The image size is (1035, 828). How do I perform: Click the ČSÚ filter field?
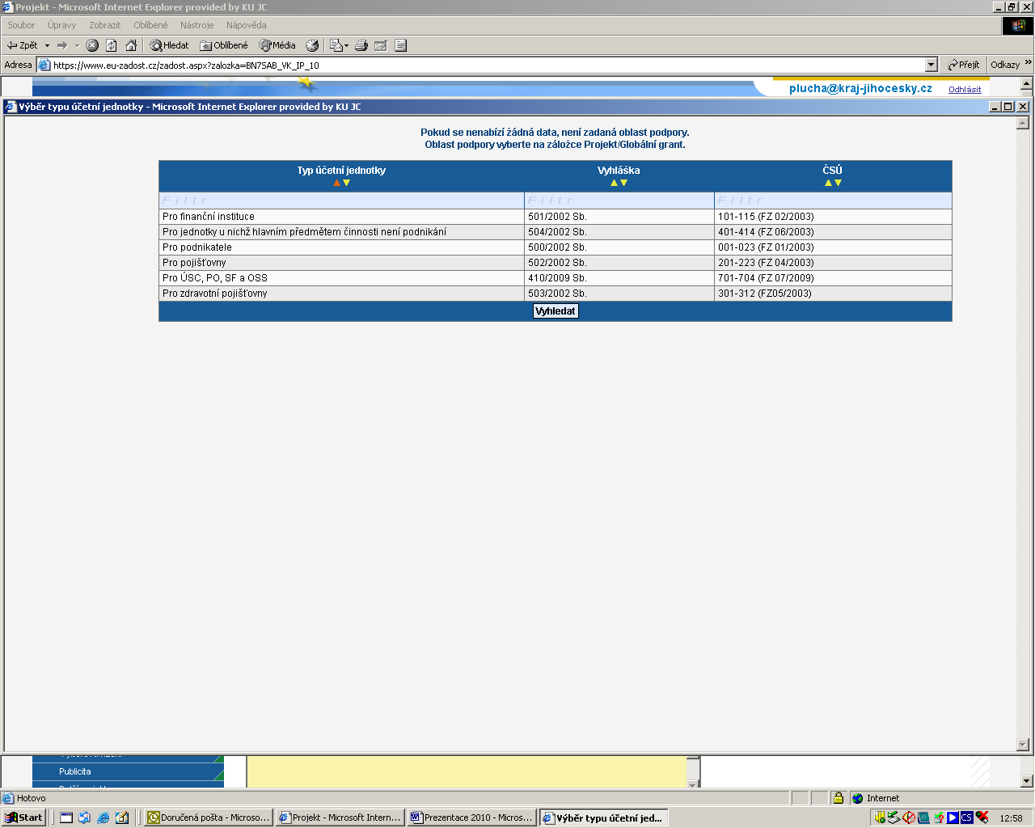[x=833, y=201]
